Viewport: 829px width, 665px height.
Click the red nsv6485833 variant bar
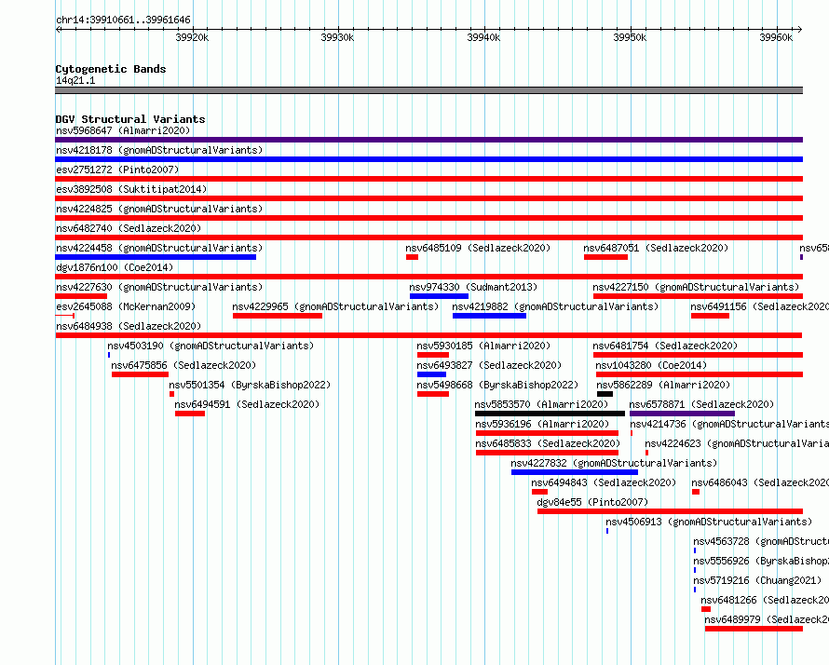547,453
